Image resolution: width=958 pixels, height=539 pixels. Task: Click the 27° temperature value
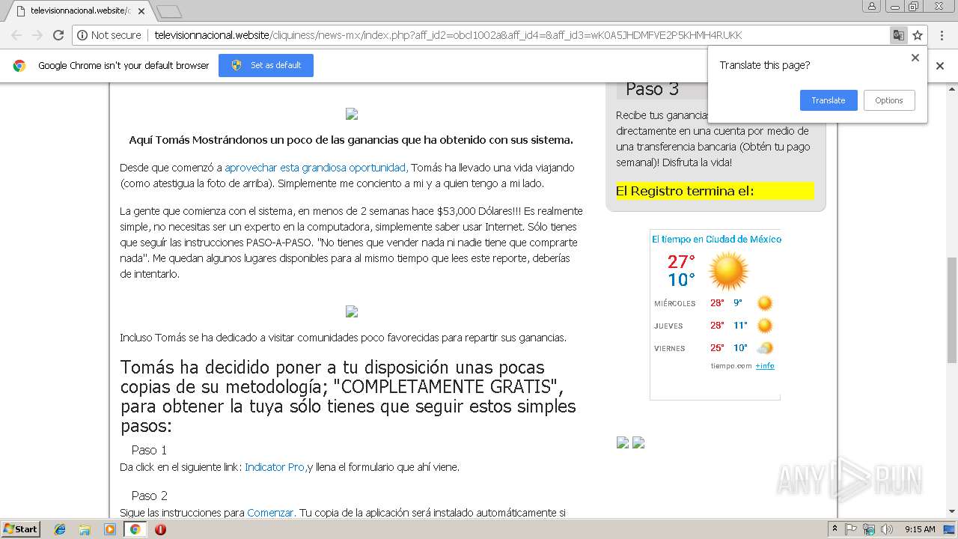pyautogui.click(x=681, y=261)
